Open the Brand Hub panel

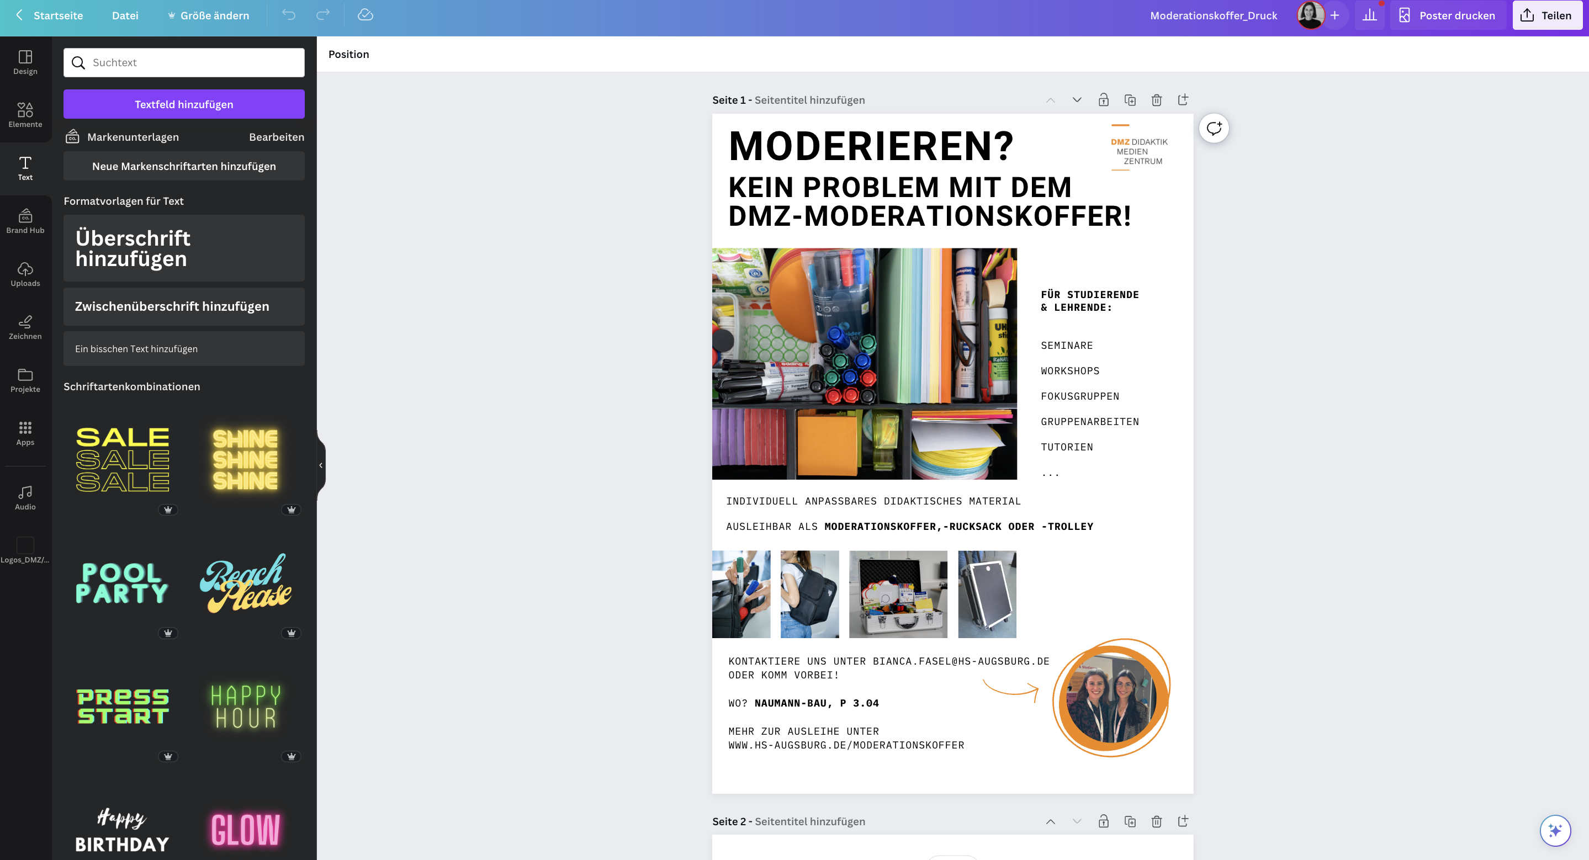[25, 221]
